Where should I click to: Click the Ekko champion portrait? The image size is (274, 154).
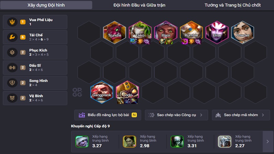tap(140, 32)
